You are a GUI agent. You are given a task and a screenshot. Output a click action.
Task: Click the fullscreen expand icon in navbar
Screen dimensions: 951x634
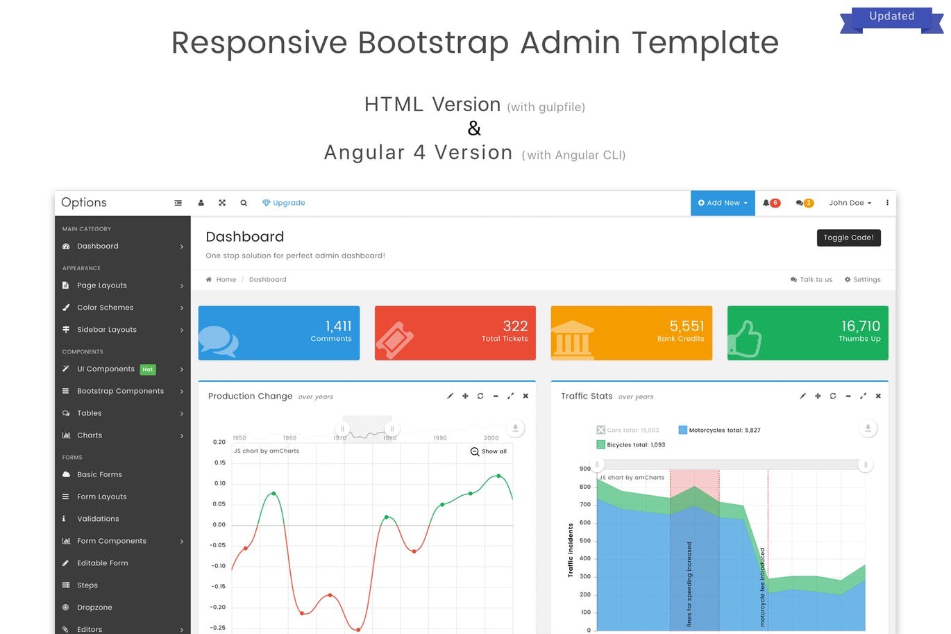(x=222, y=203)
